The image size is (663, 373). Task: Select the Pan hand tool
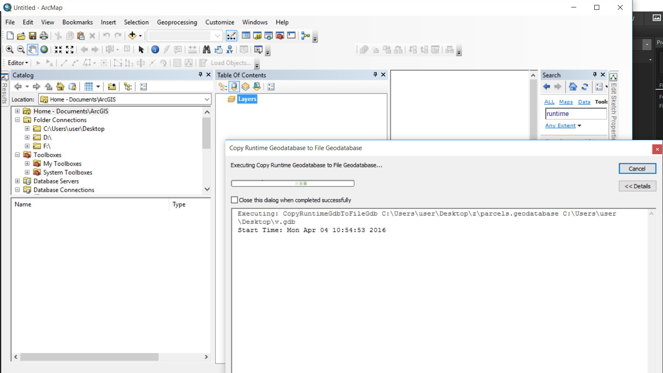tap(32, 50)
